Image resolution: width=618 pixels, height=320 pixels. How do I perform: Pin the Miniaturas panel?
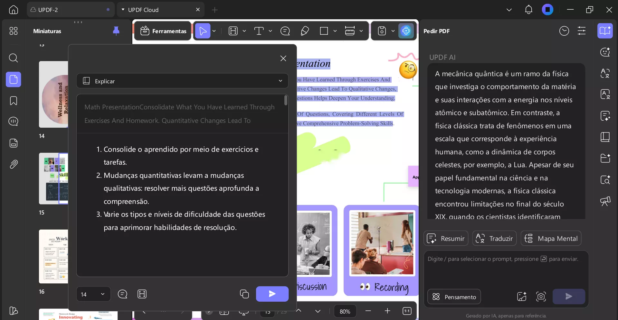pos(116,31)
